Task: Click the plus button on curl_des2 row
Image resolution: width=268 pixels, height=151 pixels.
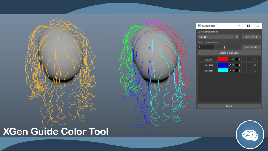Action: pyautogui.click(x=244, y=65)
